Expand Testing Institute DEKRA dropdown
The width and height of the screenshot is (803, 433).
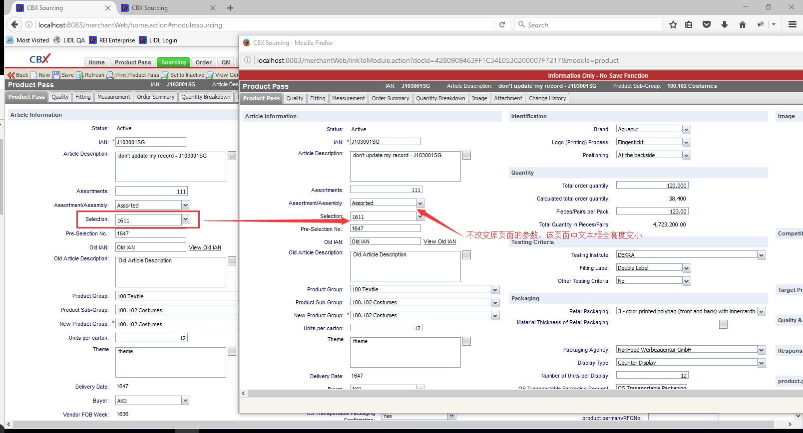762,255
